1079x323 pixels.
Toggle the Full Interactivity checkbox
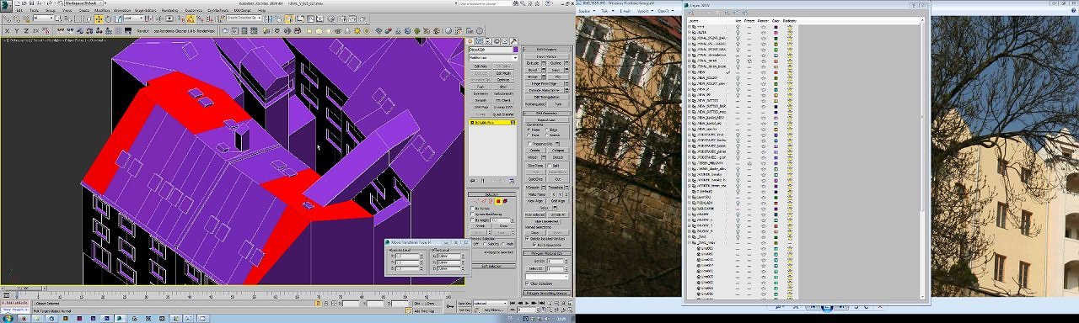535,244
